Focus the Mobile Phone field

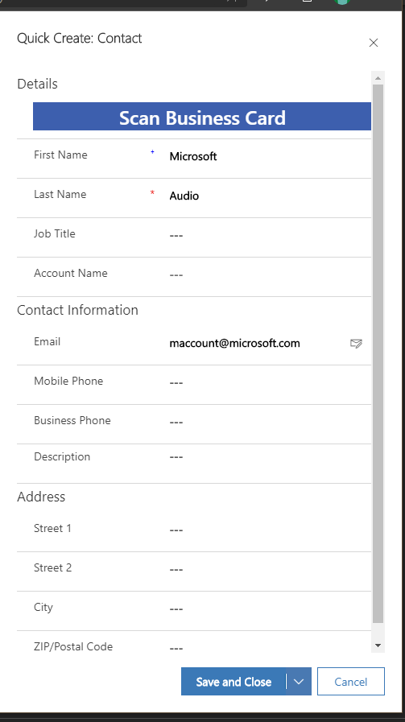click(x=269, y=382)
